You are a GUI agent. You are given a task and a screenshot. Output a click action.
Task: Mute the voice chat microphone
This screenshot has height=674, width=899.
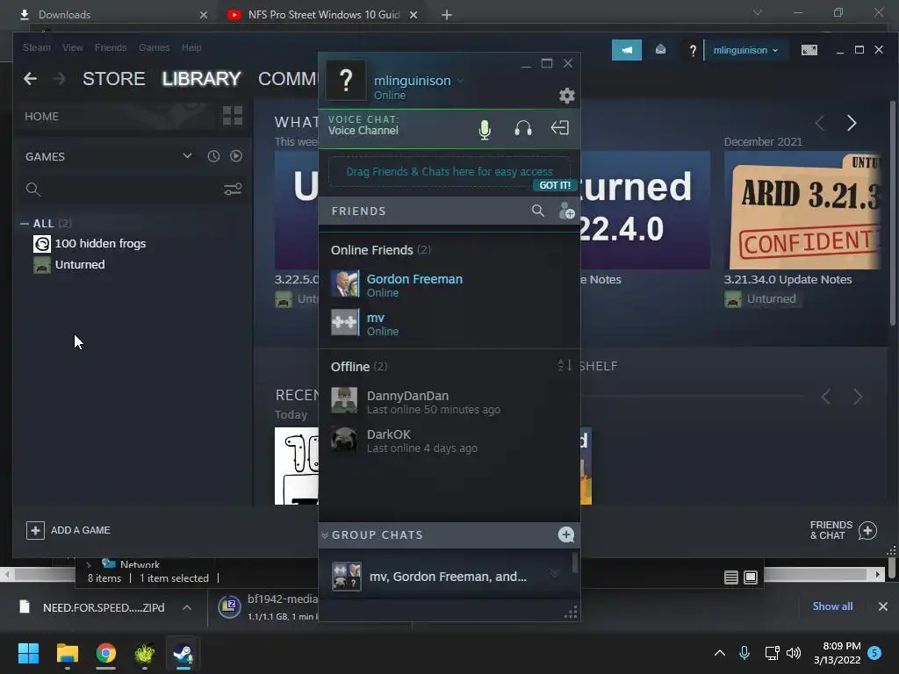click(x=485, y=130)
